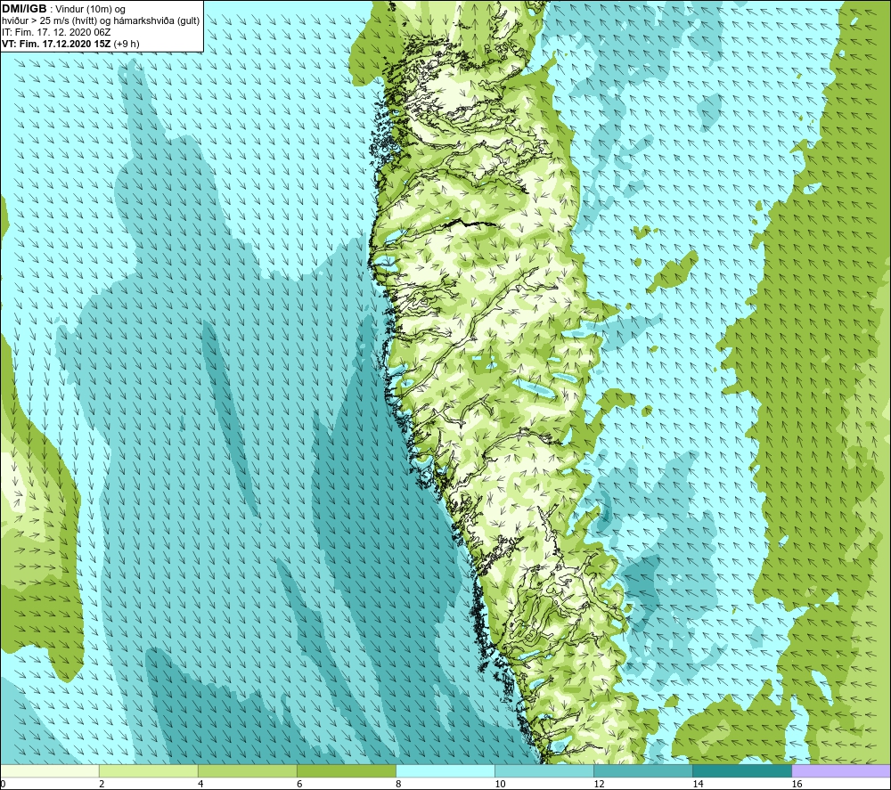891x790 pixels.
Task: Click the legend value label '8'
Action: click(398, 785)
